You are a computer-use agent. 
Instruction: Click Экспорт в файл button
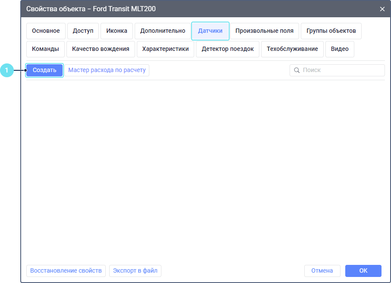135,271
